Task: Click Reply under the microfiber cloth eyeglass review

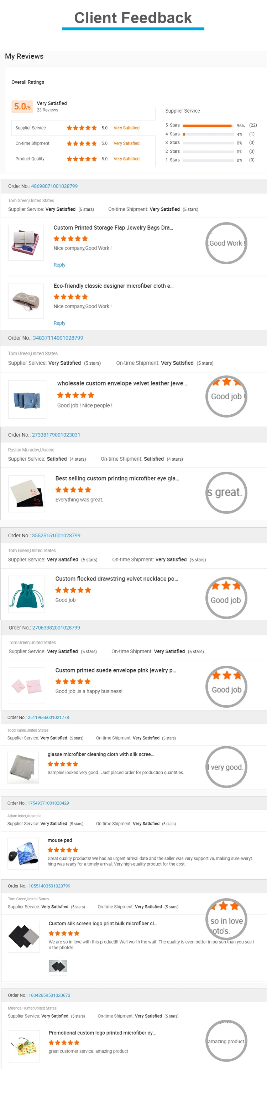Action: 59,323
